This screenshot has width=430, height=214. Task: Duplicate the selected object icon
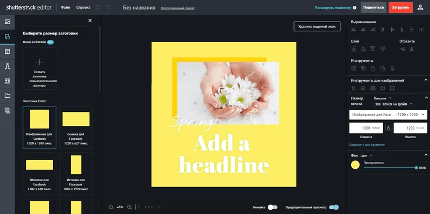[383, 68]
